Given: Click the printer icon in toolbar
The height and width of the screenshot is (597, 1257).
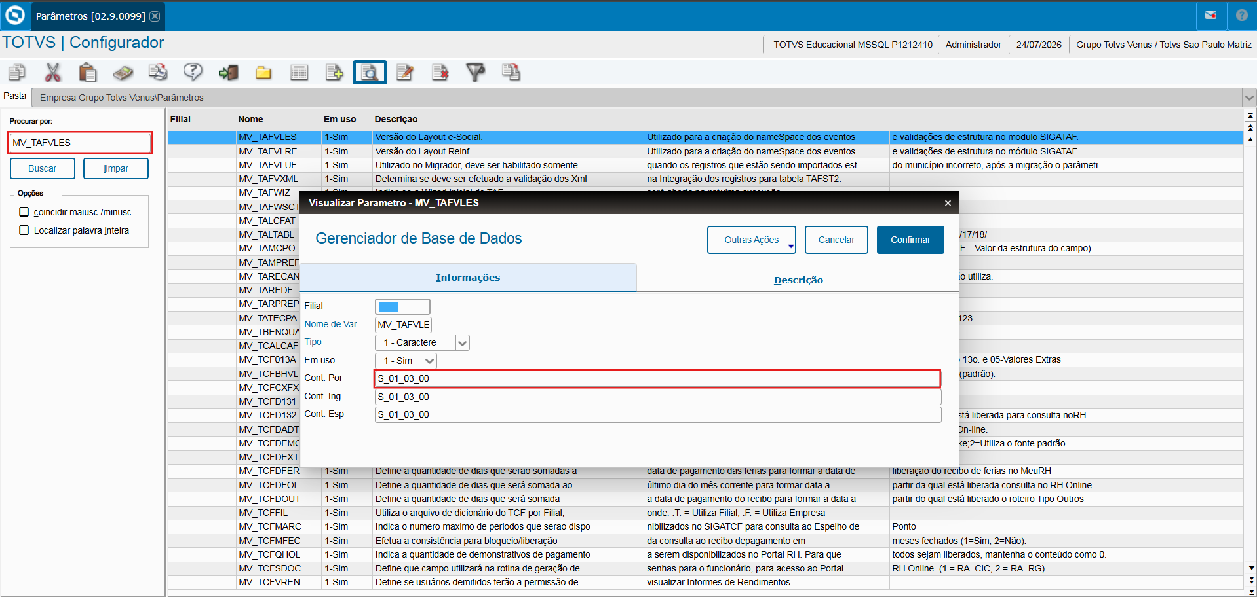Looking at the screenshot, I should (158, 72).
